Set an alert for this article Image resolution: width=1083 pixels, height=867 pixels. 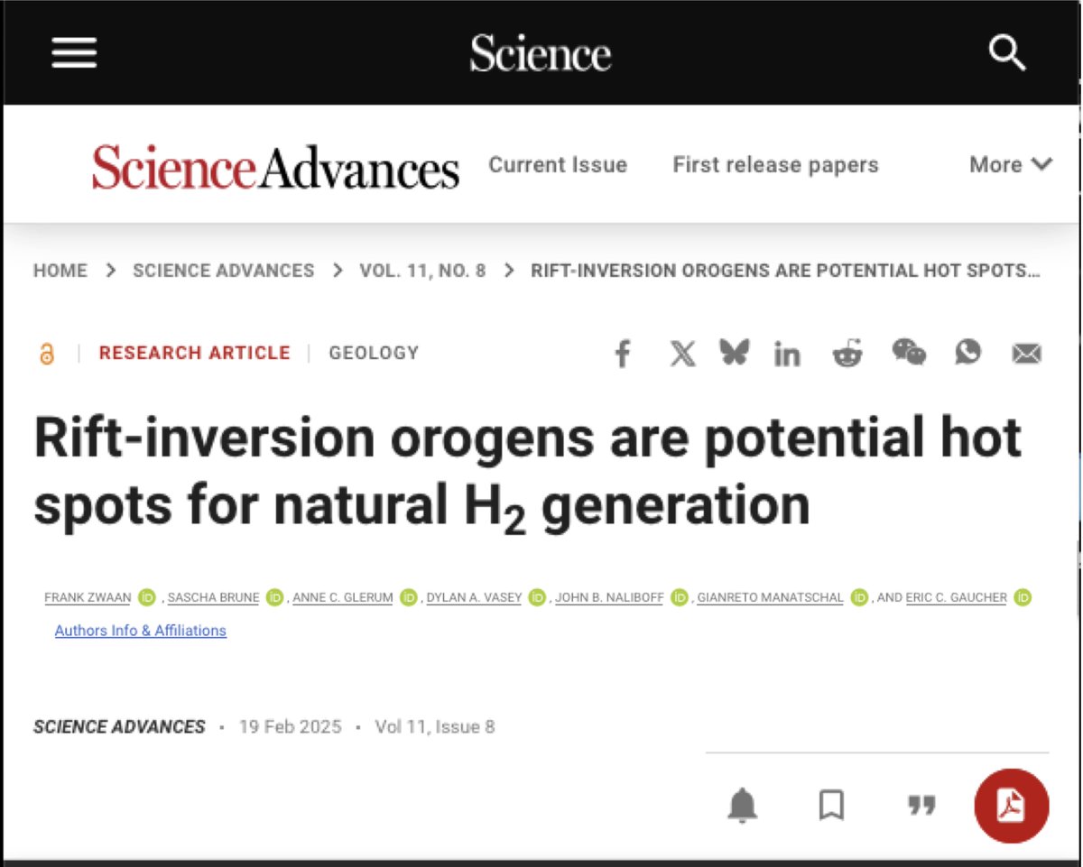pos(742,807)
